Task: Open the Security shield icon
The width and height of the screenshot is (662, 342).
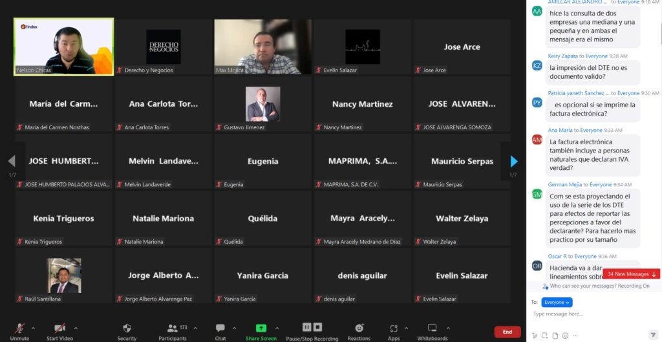Action: pos(127,328)
